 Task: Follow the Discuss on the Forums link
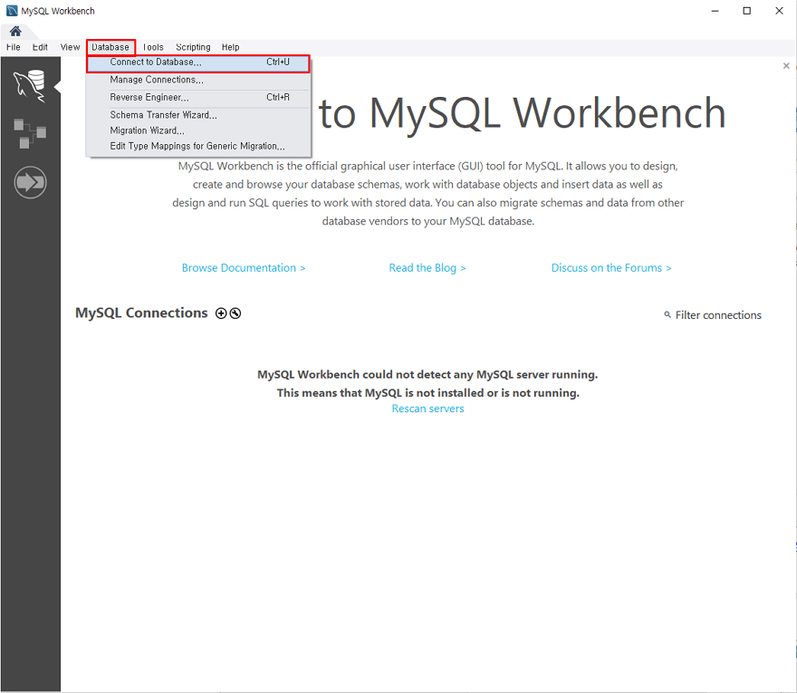(611, 268)
